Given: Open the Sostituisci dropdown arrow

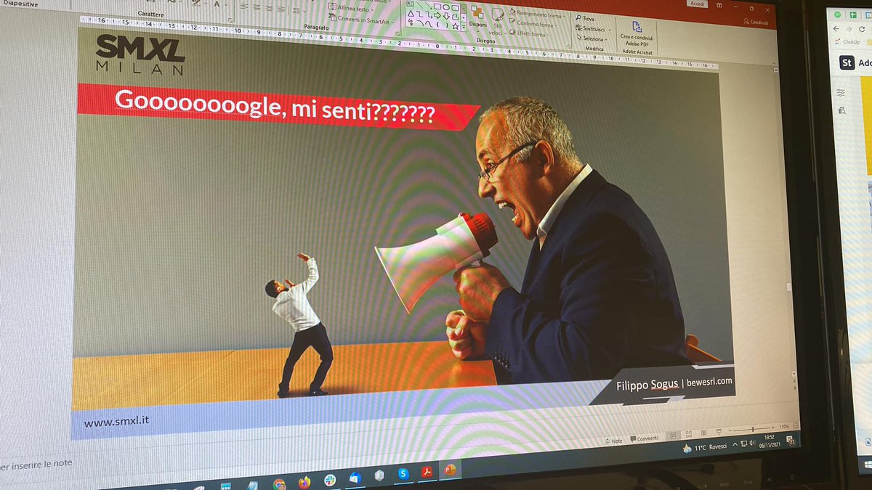Looking at the screenshot, I should pos(610,28).
